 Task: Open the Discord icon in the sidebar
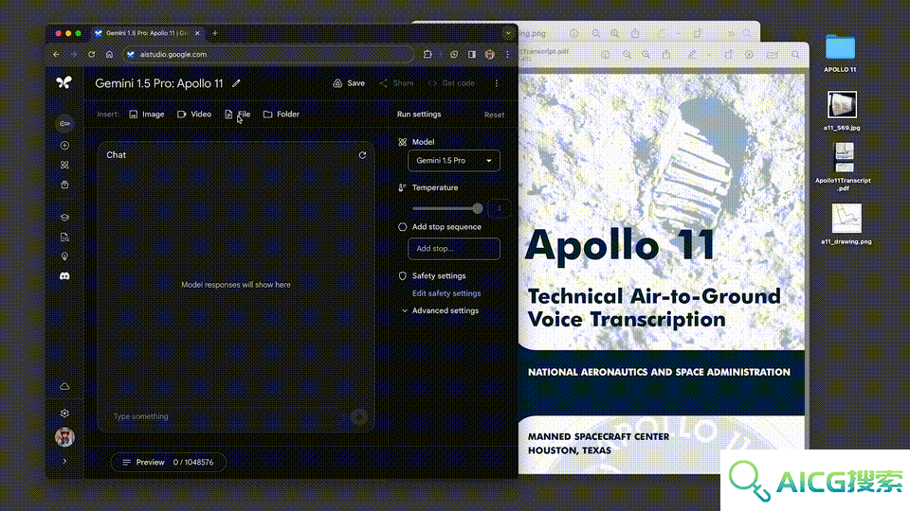point(64,276)
